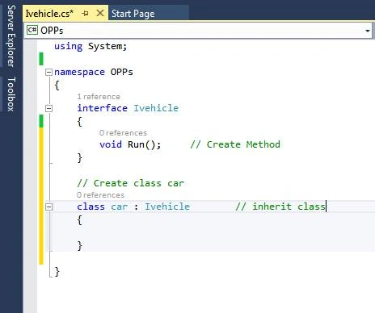Click the 'using System;' line
The height and width of the screenshot is (313, 375).
(91, 46)
